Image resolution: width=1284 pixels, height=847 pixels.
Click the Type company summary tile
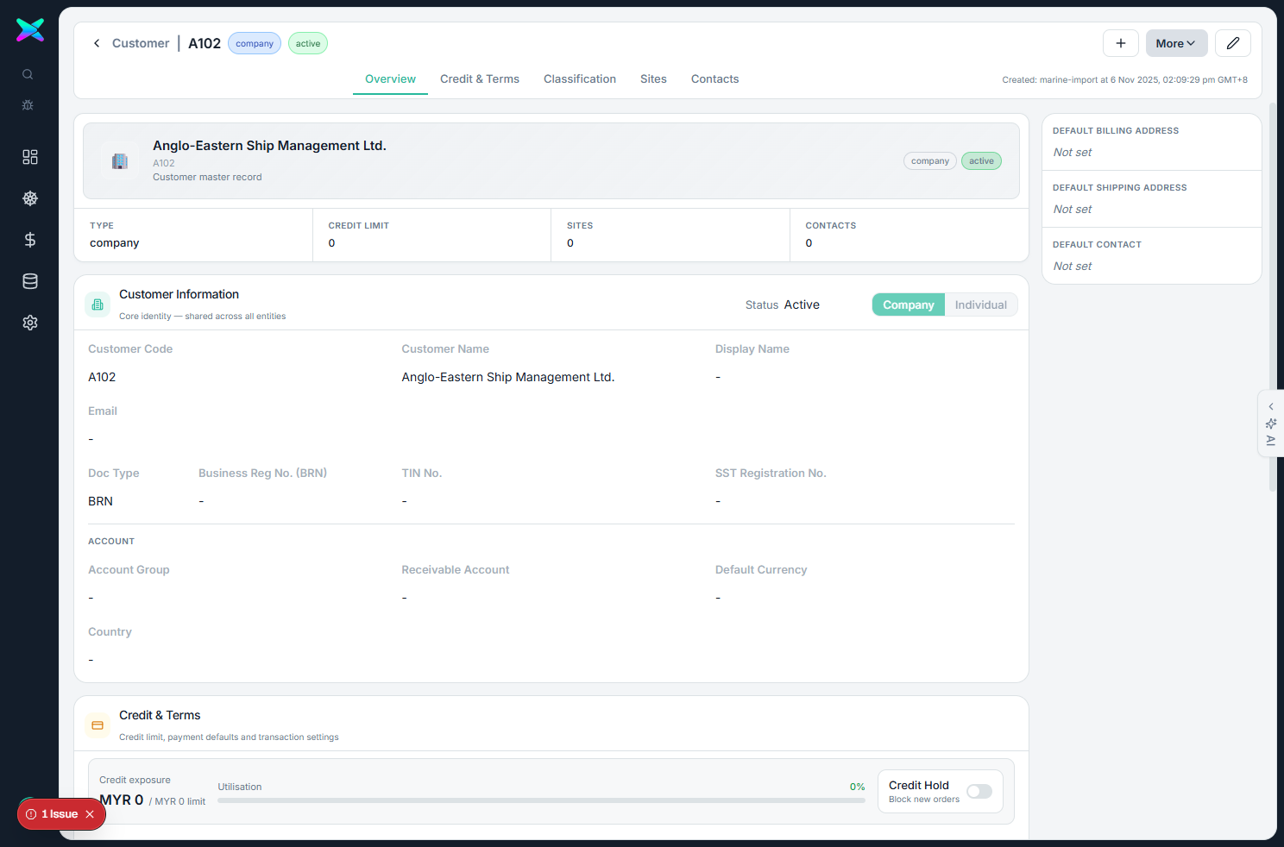pos(193,235)
